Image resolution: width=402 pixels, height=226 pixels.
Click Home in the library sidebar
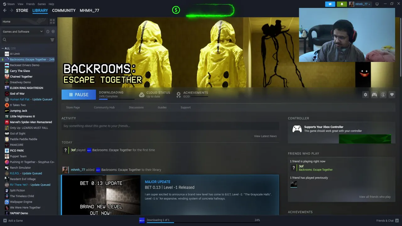6,22
